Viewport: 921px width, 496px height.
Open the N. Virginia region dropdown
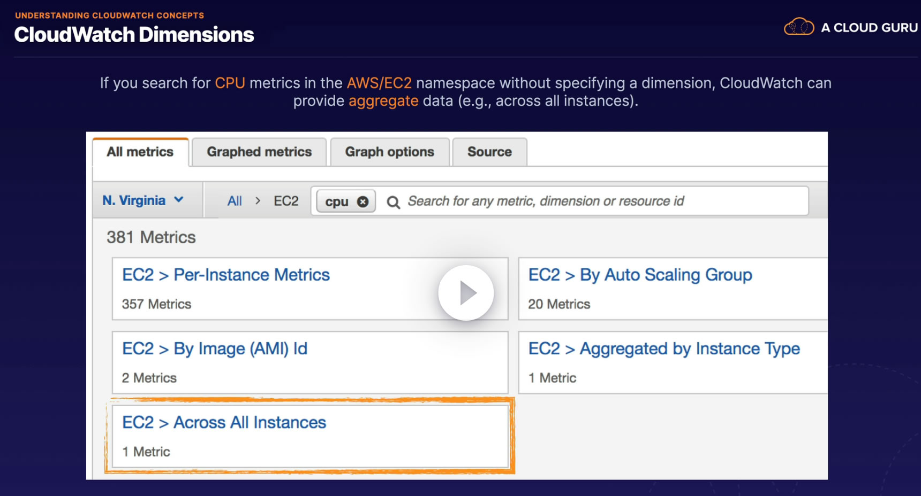tap(143, 200)
